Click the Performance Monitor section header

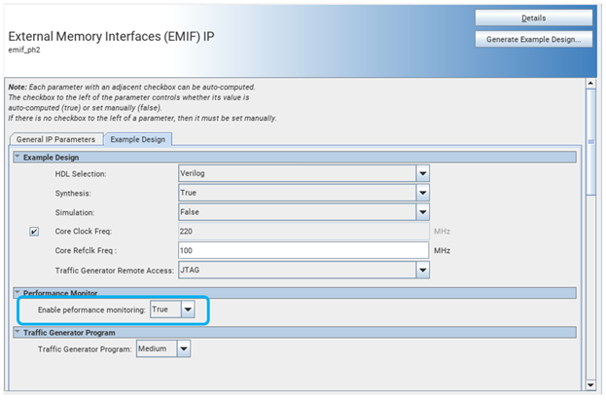coord(56,292)
